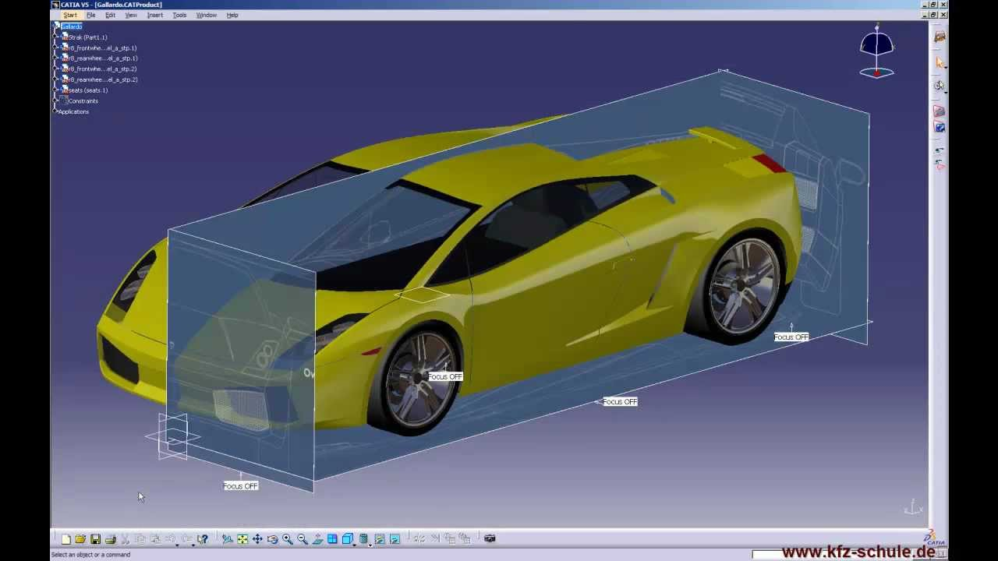This screenshot has width=998, height=561.
Task: Set Isometric View with blue cube icon
Action: coord(348,538)
